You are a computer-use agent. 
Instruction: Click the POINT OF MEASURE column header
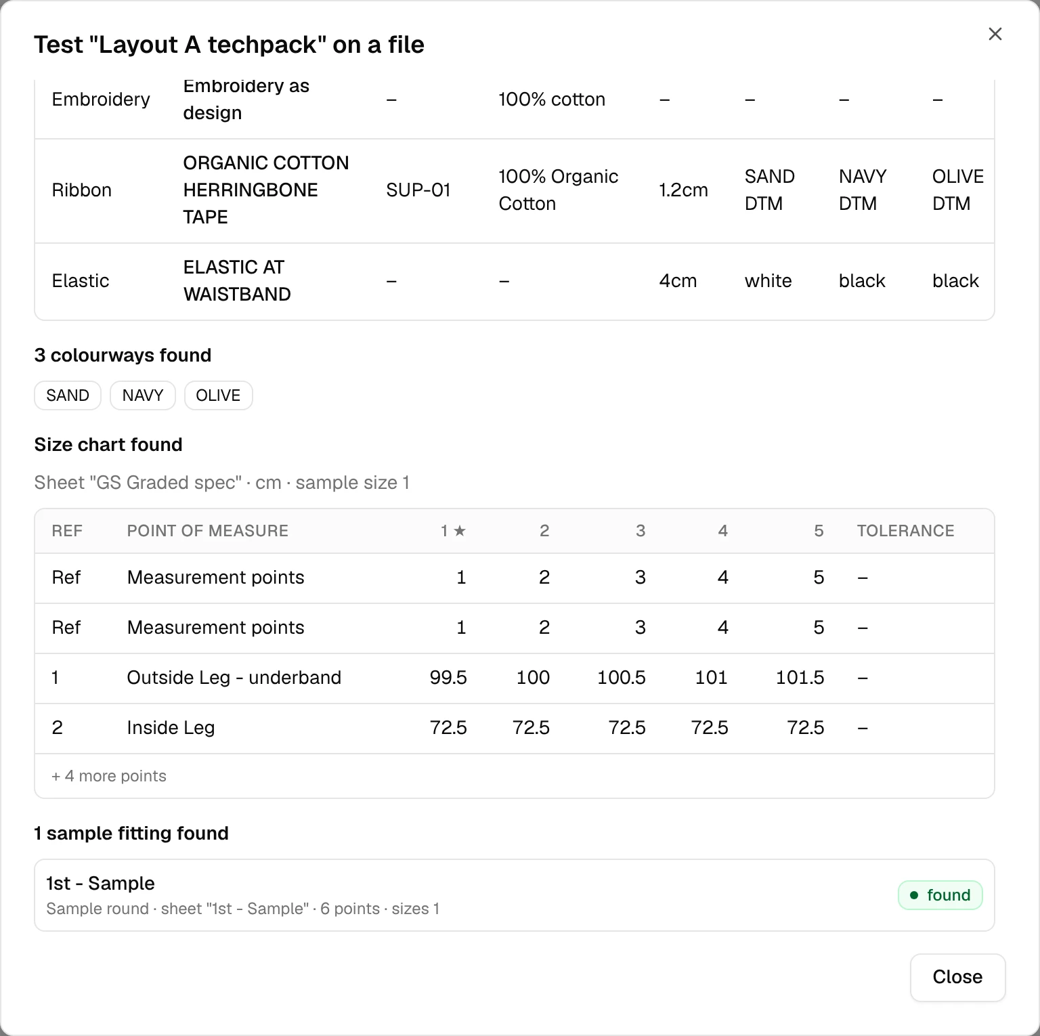coord(208,531)
